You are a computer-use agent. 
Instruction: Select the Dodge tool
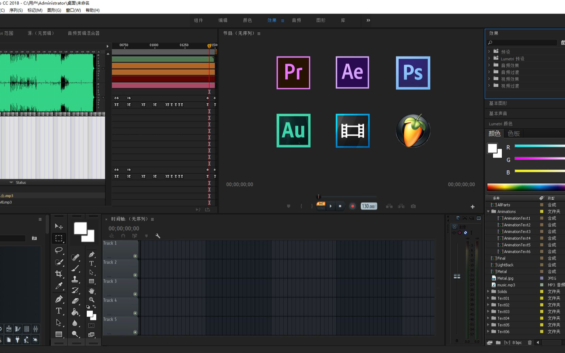75,334
